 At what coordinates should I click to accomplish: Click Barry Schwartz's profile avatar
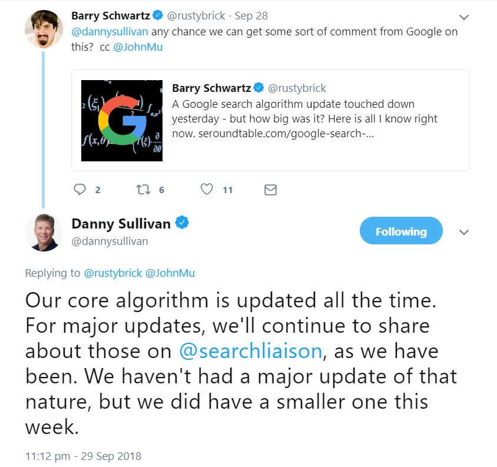(44, 28)
